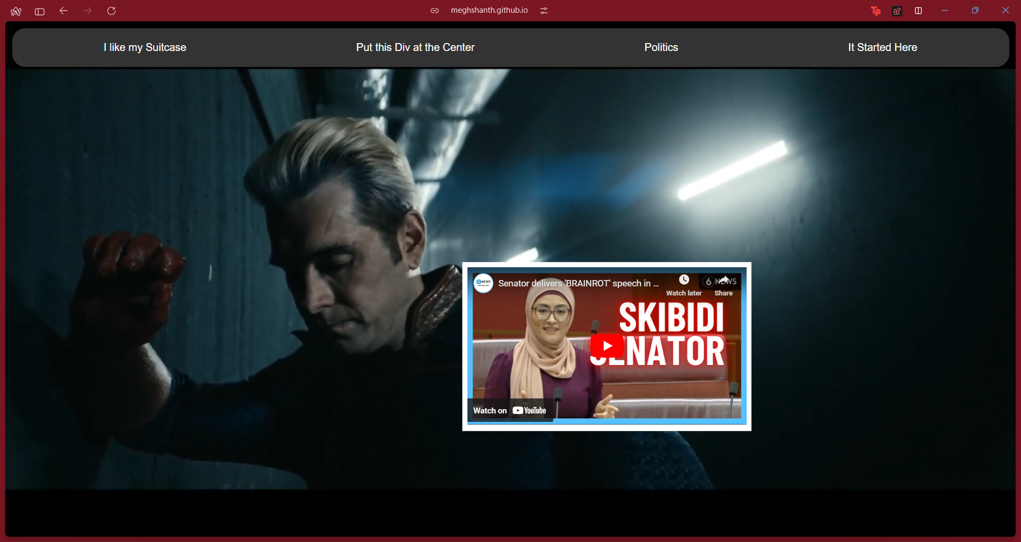Restore down the browser window

tap(975, 11)
